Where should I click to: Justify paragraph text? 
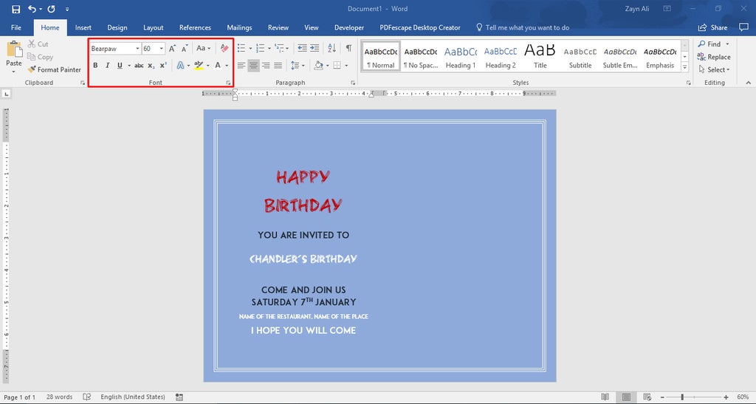click(278, 66)
